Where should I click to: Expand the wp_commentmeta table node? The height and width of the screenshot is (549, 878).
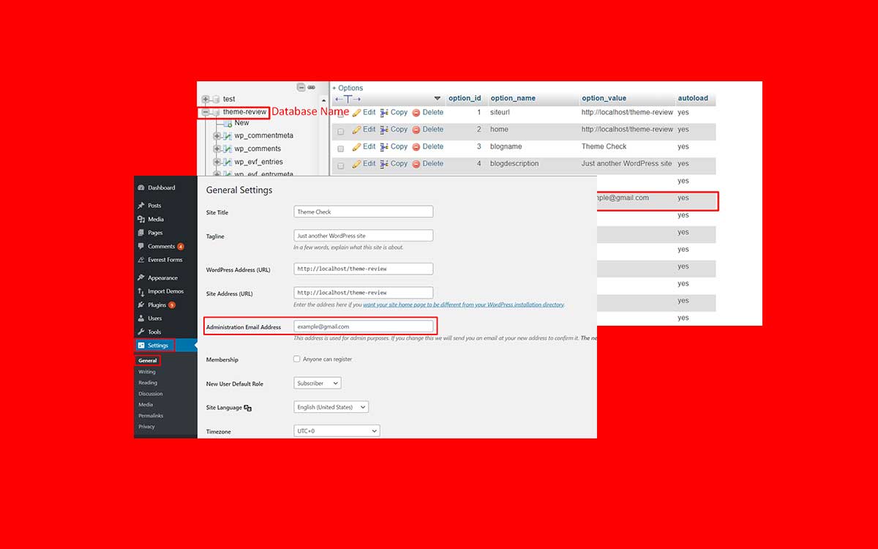[x=217, y=136]
